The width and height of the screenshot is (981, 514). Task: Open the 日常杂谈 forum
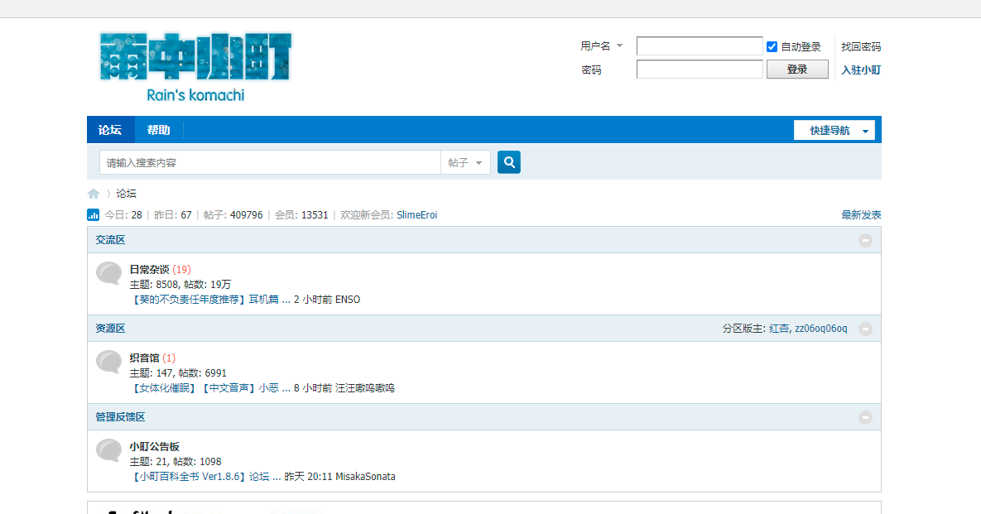point(150,270)
